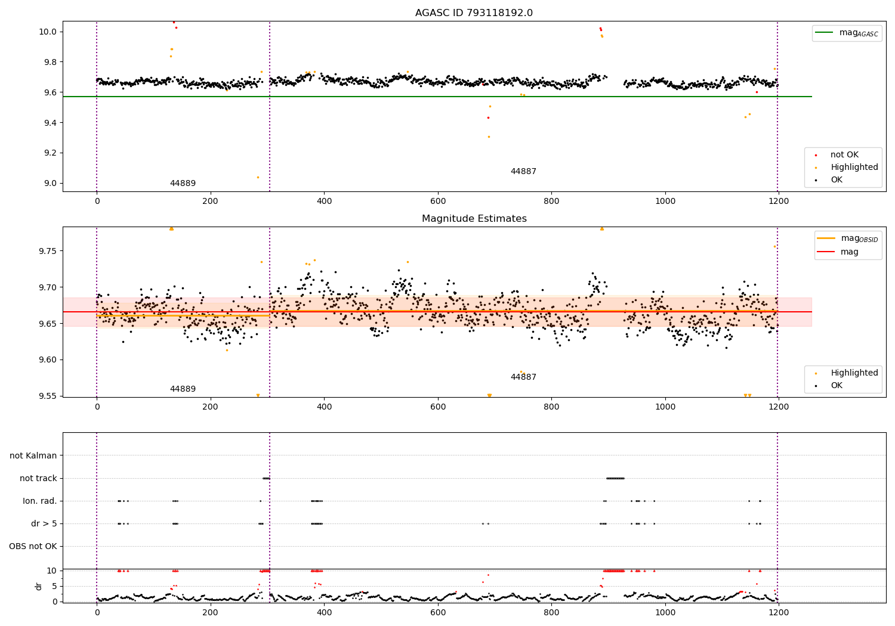This screenshot has height=626, width=895.
Task: Click the '9.4' y-axis tick label
Action: point(51,123)
